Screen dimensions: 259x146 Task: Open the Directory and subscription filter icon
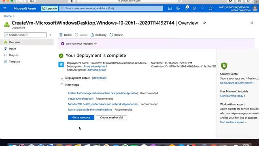(178, 8)
